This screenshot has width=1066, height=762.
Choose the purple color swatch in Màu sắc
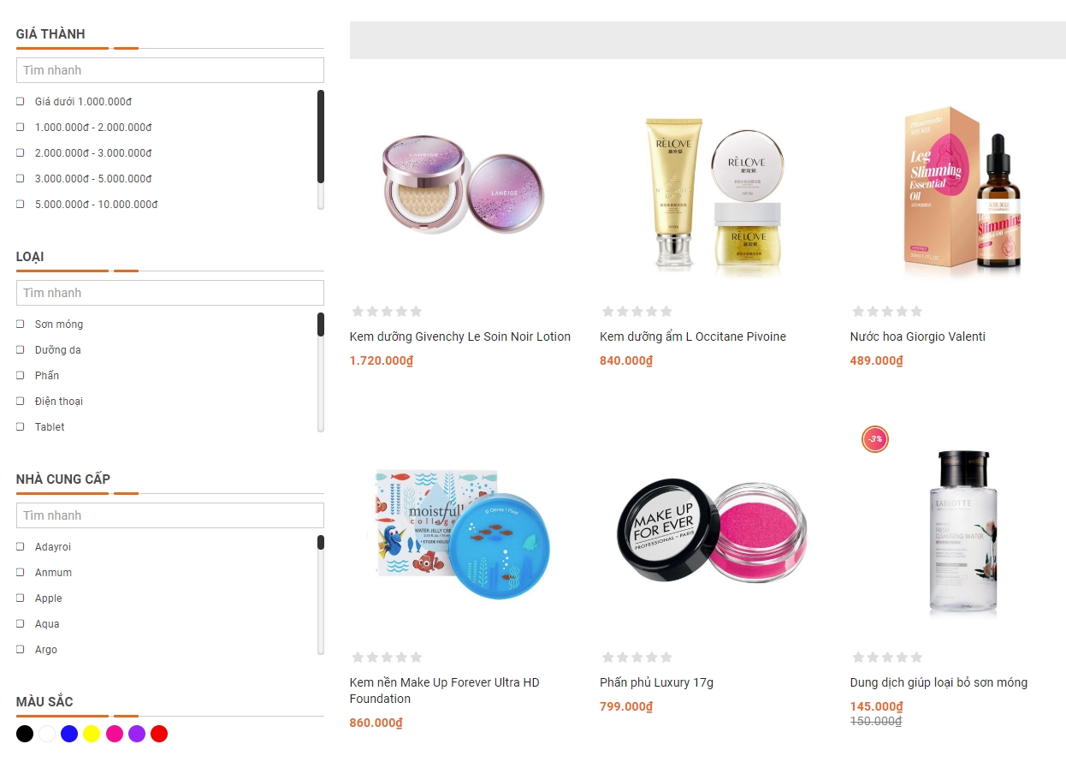pos(137,734)
